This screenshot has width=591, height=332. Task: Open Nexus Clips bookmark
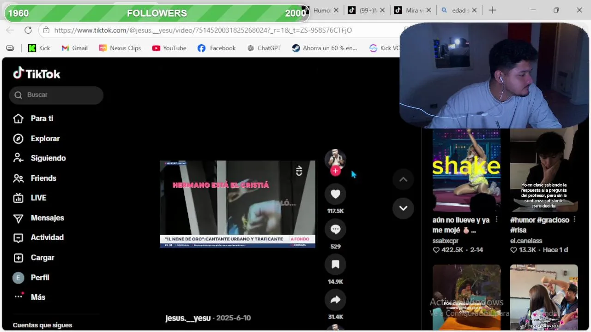tap(120, 48)
